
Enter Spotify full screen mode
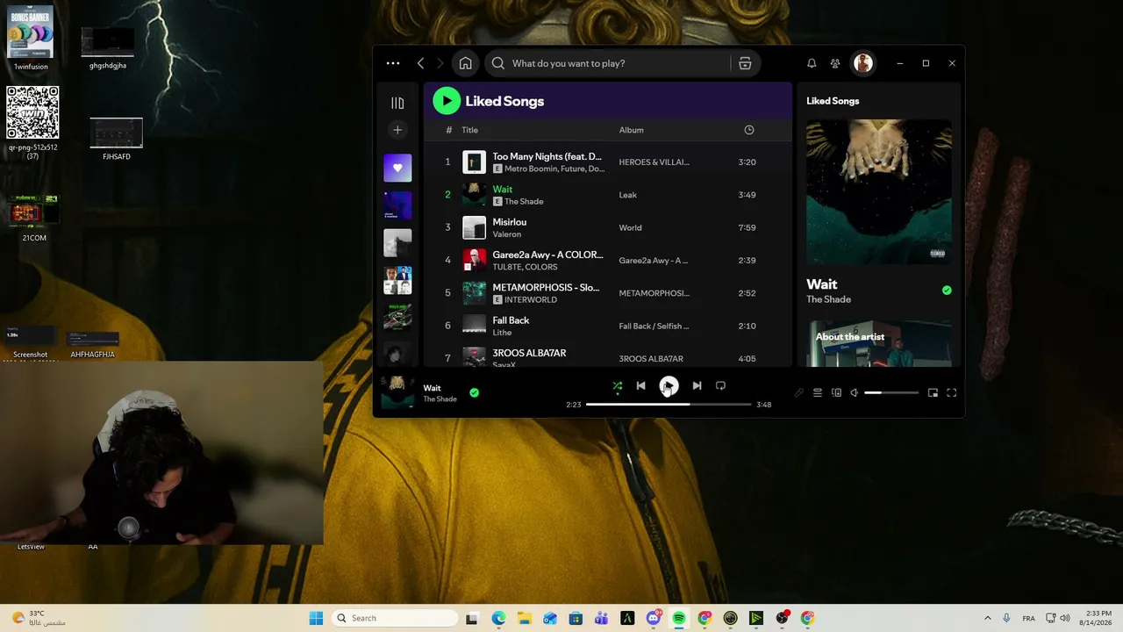tap(951, 392)
